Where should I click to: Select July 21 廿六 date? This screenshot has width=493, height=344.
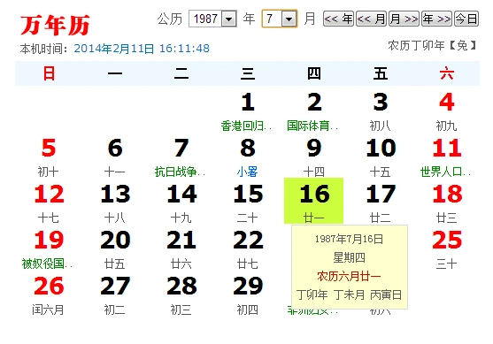[x=181, y=248]
